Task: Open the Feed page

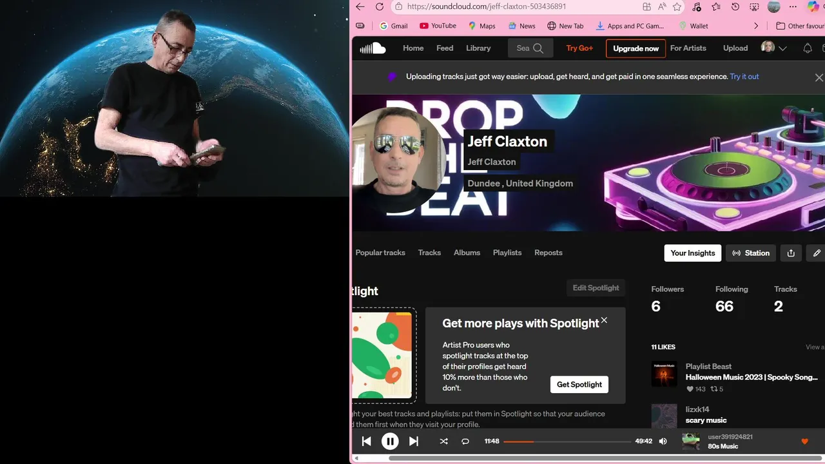Action: pos(445,48)
